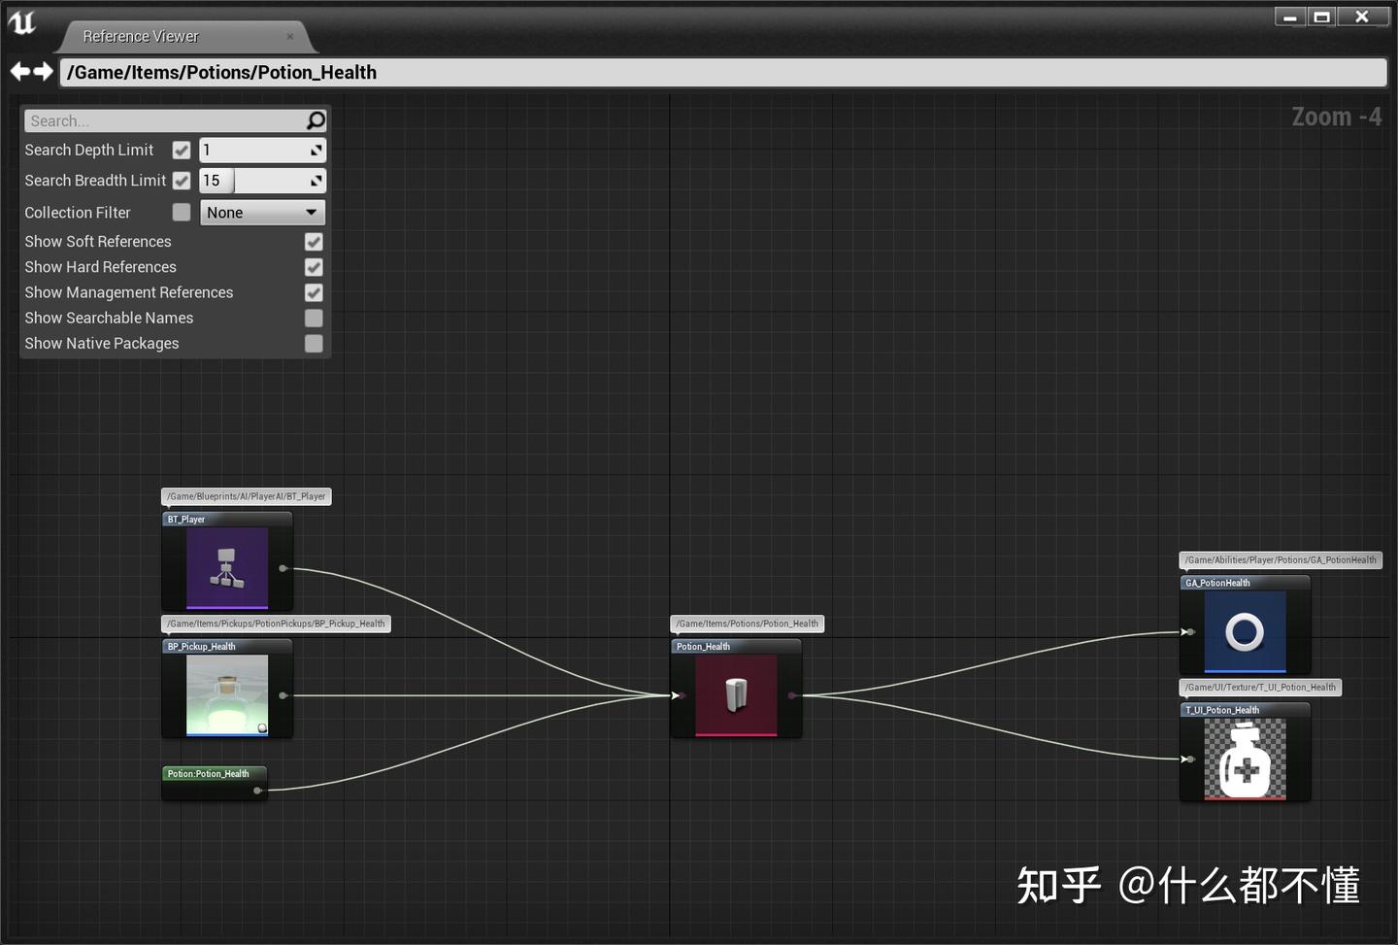
Task: Select the GA_PotionHealth ability node thumbnail
Action: tap(1245, 629)
